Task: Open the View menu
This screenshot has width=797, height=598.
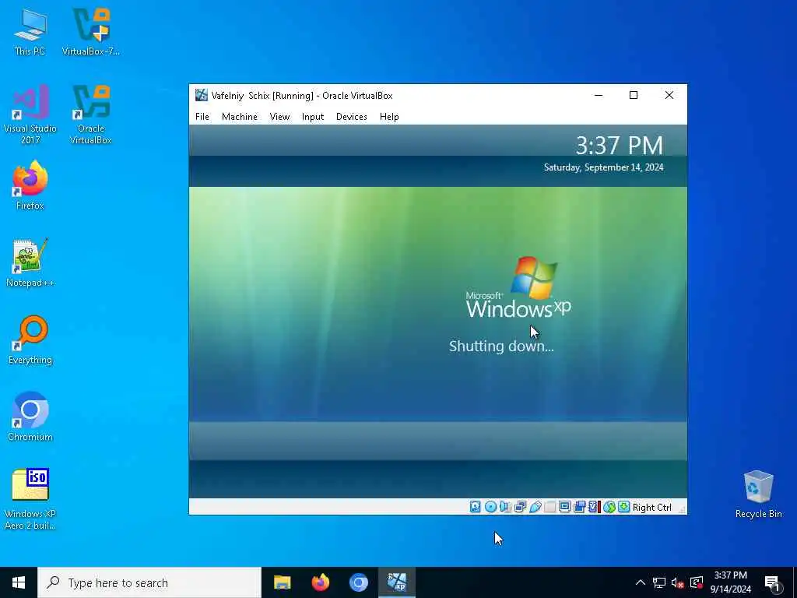Action: [279, 117]
